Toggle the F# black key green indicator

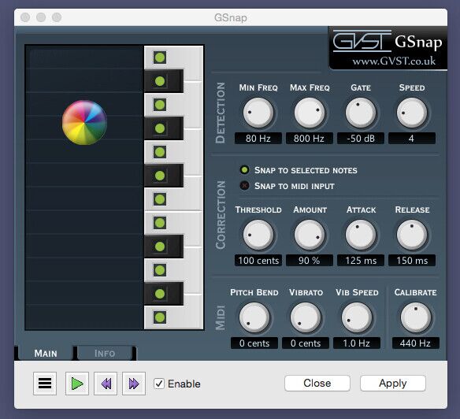(160, 176)
